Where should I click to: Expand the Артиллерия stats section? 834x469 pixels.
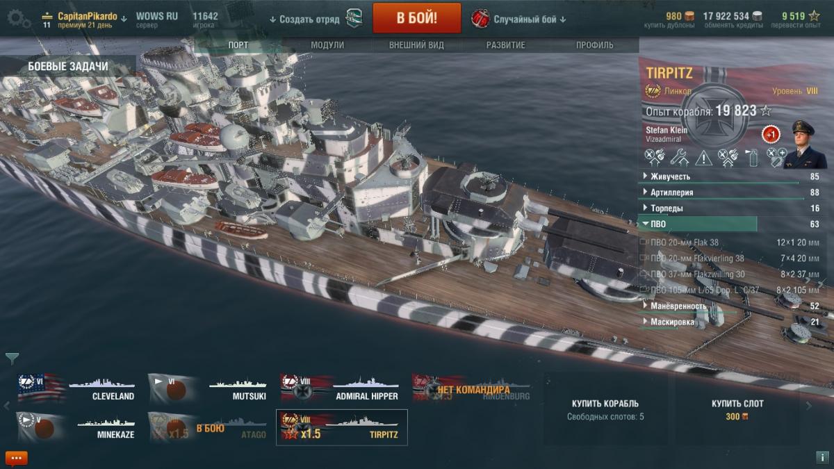(729, 192)
